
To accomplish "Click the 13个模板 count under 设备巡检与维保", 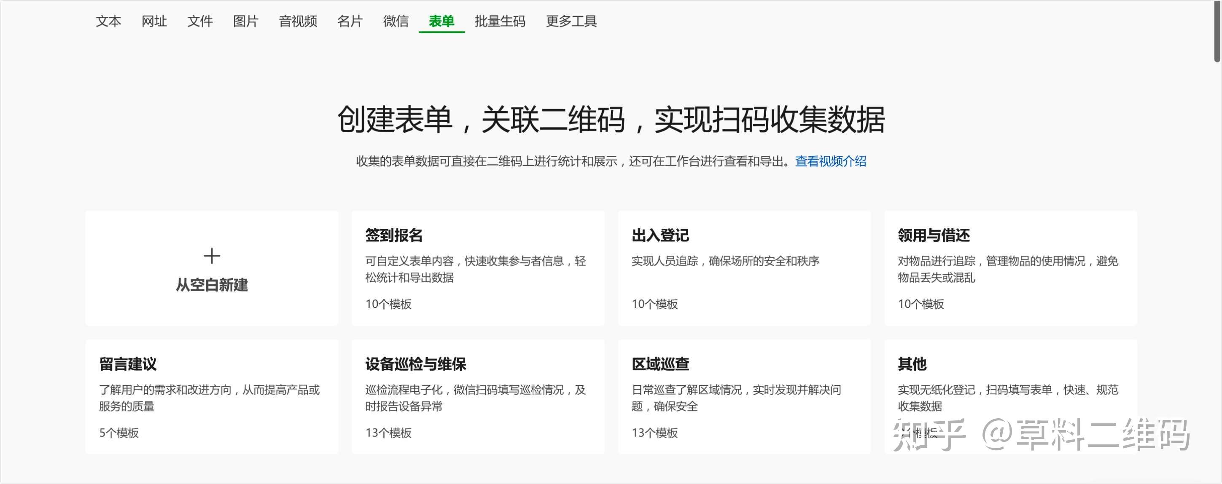I will tap(388, 433).
